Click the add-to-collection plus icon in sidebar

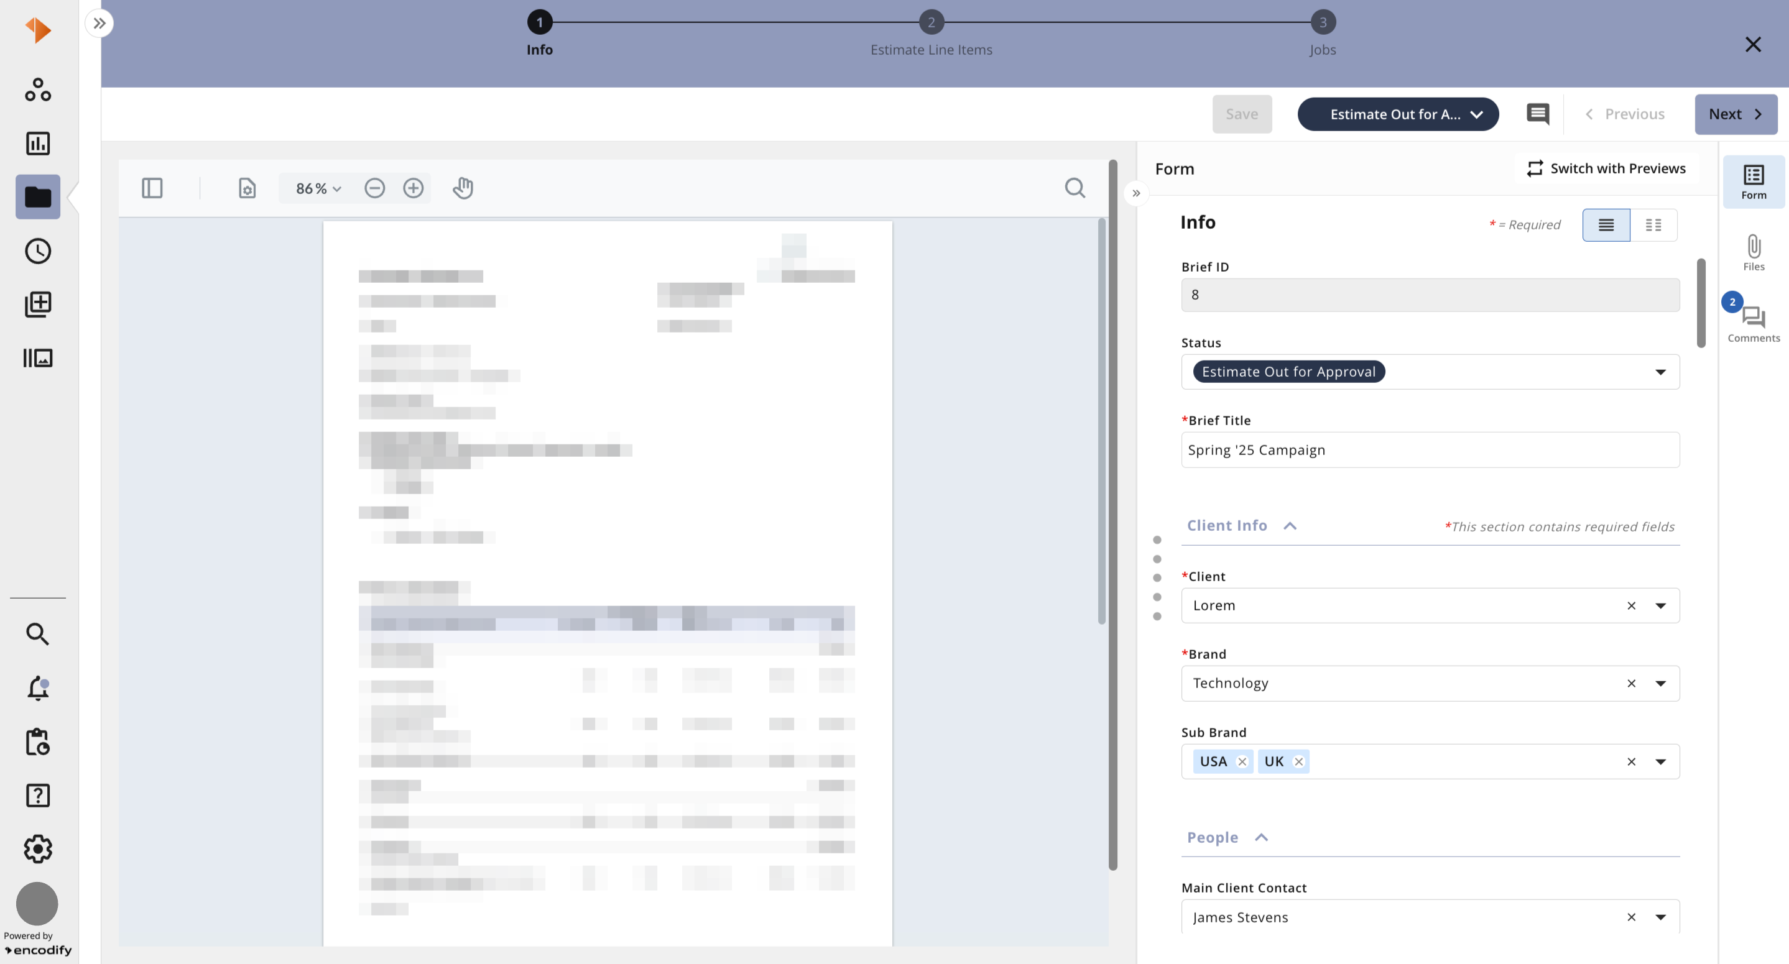[37, 304]
